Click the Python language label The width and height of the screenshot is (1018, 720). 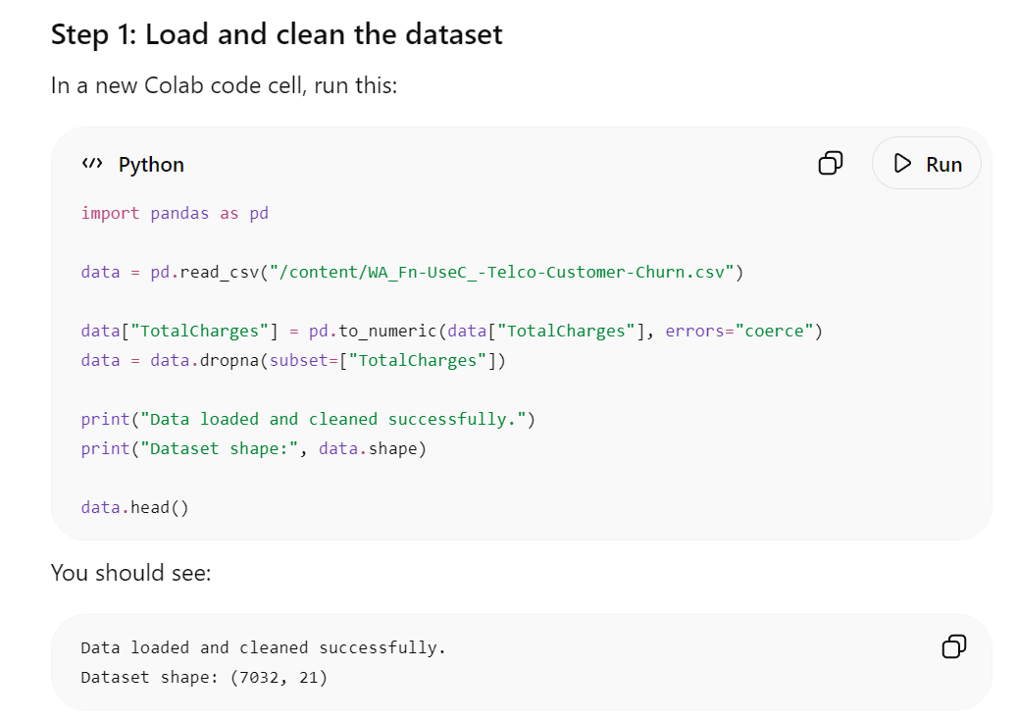click(x=151, y=164)
